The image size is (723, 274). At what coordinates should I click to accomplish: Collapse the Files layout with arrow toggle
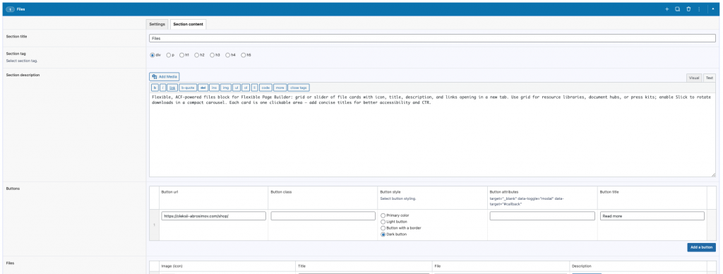pyautogui.click(x=713, y=9)
